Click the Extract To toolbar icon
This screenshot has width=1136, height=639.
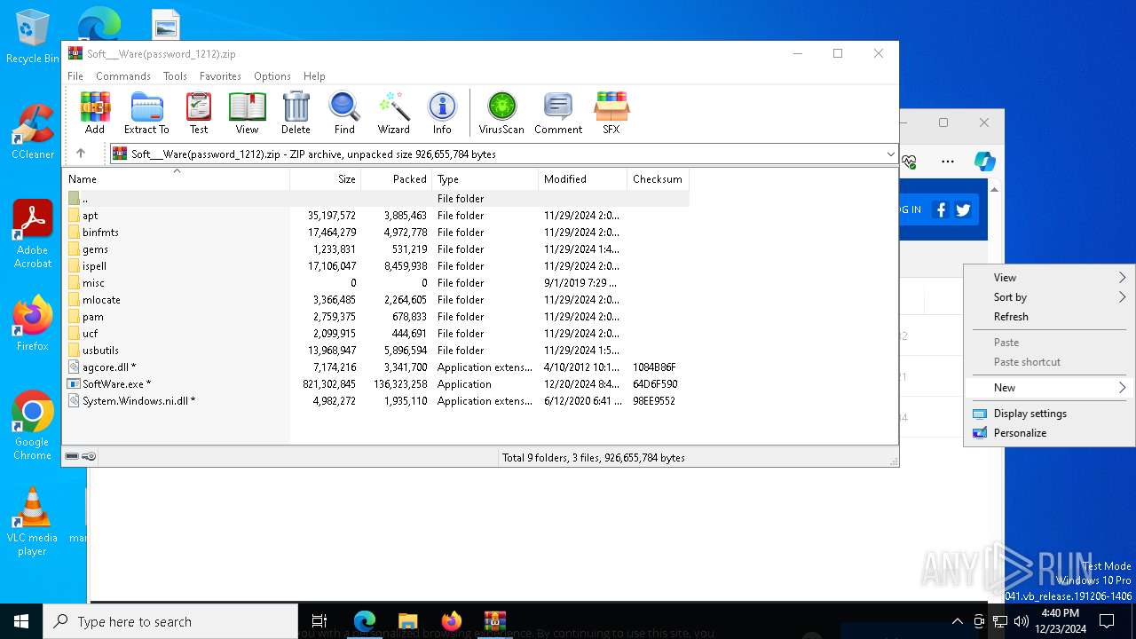pyautogui.click(x=146, y=113)
